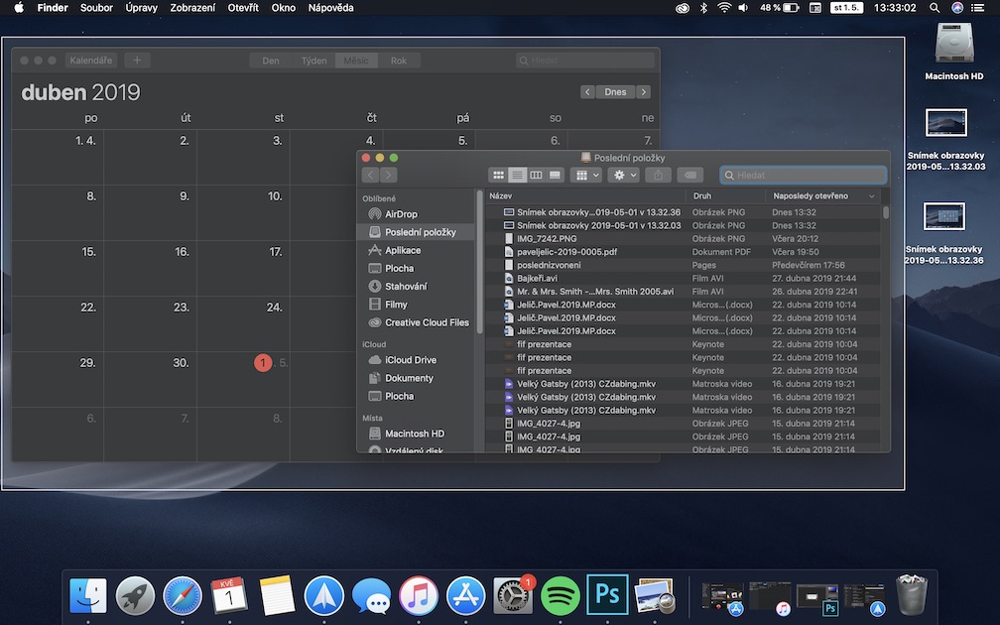Add new event with plus button
Screen dimensions: 1000x625
137,61
